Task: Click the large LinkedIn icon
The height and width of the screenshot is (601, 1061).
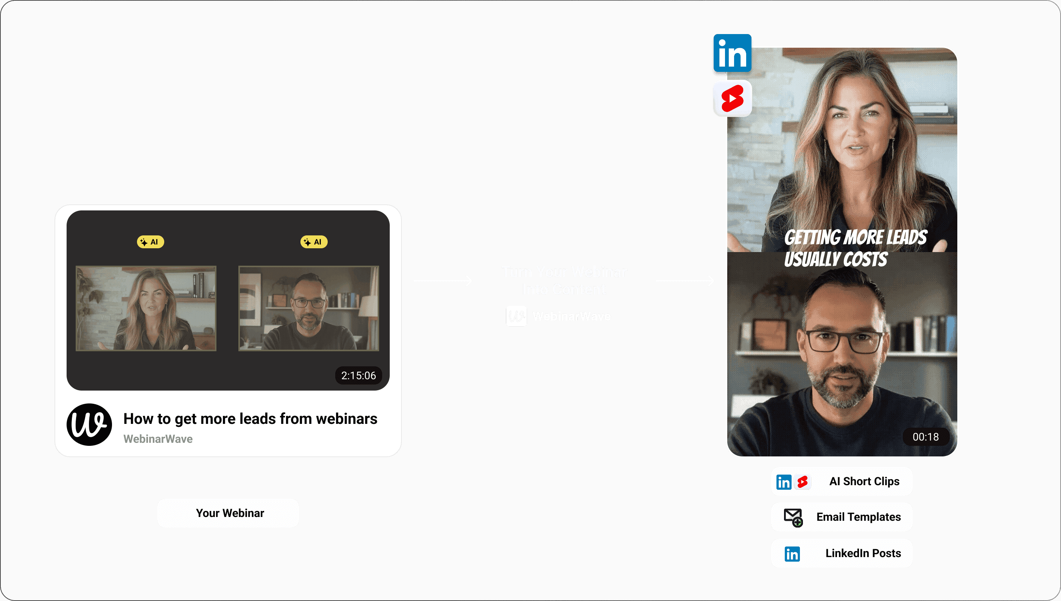Action: (x=732, y=54)
